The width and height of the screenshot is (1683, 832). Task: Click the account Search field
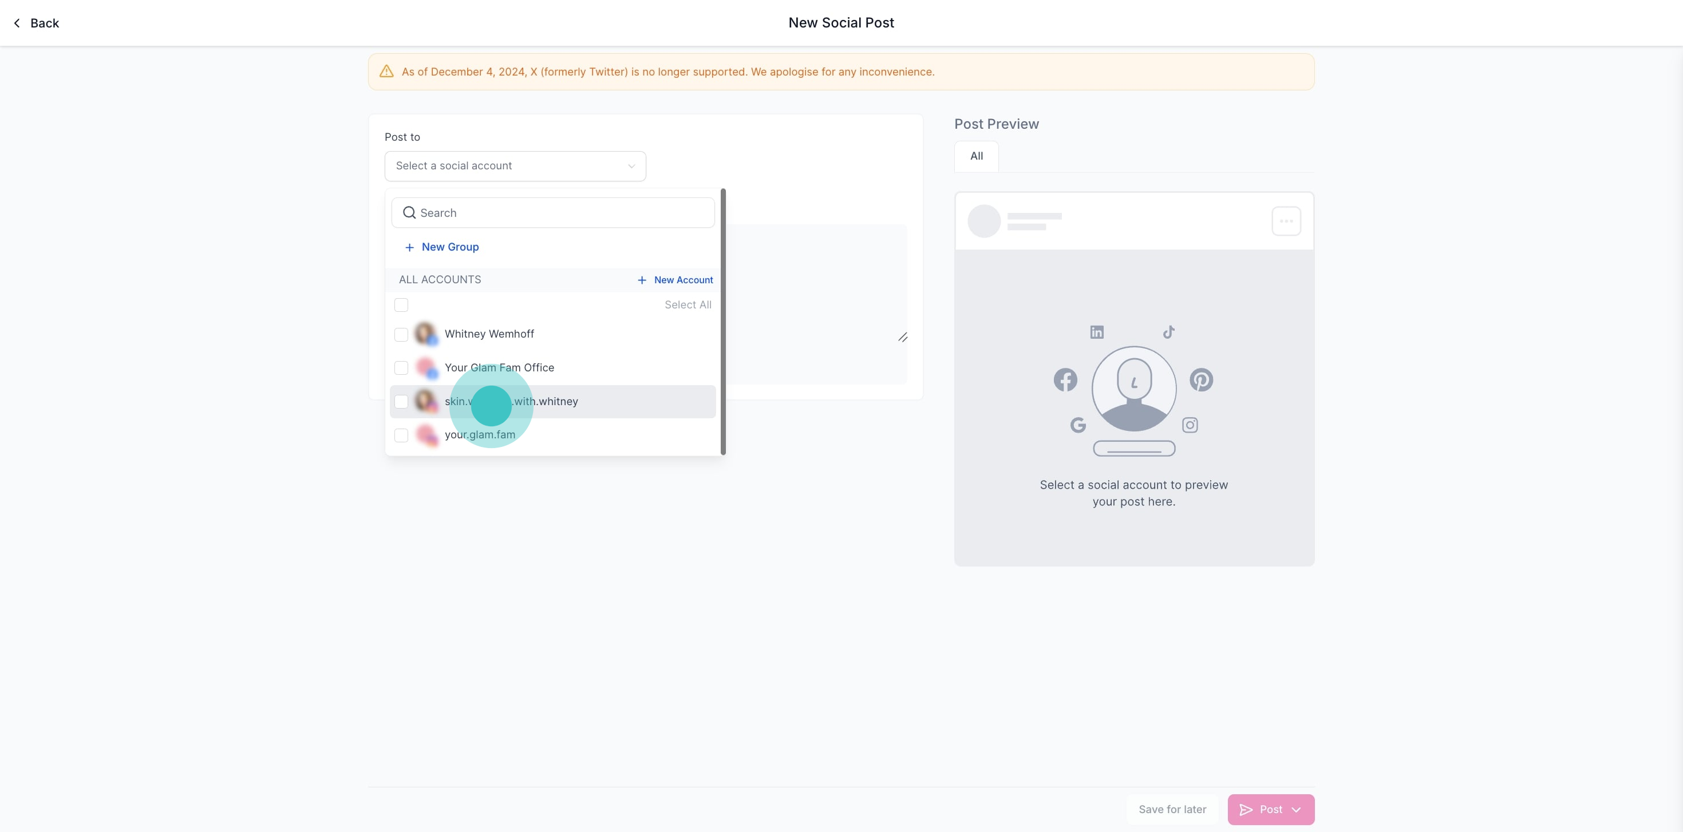tap(553, 213)
